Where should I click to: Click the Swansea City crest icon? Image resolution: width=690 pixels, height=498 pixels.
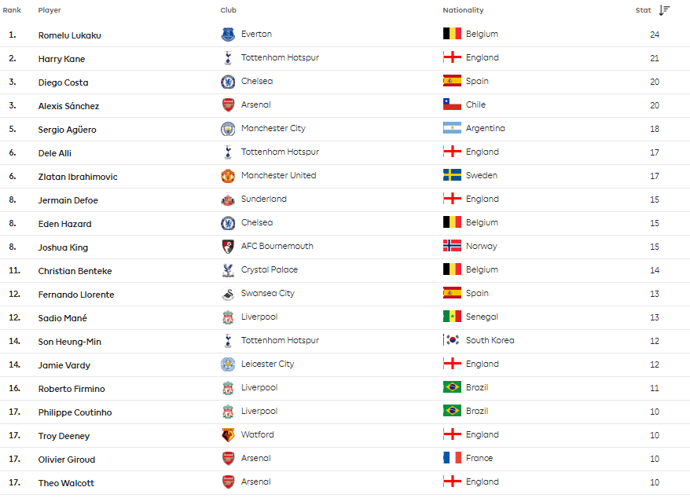tap(228, 294)
